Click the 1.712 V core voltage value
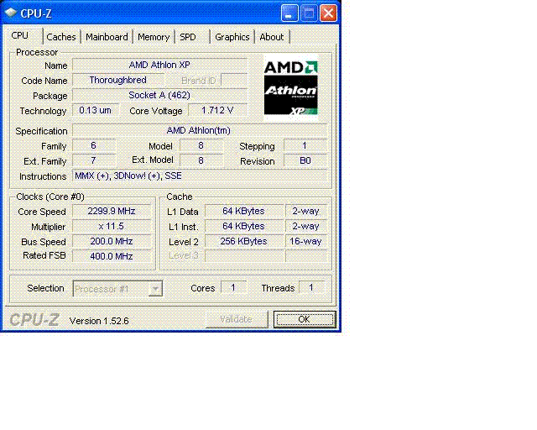Viewport: 537px width, 430px height. pos(217,110)
